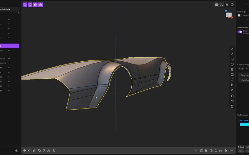Toggle the Snap to grid switch
The width and height of the screenshot is (249, 155).
[x=239, y=15]
